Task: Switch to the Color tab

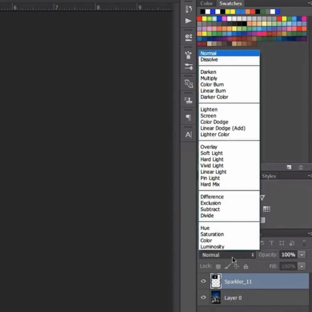Action: tap(206, 4)
